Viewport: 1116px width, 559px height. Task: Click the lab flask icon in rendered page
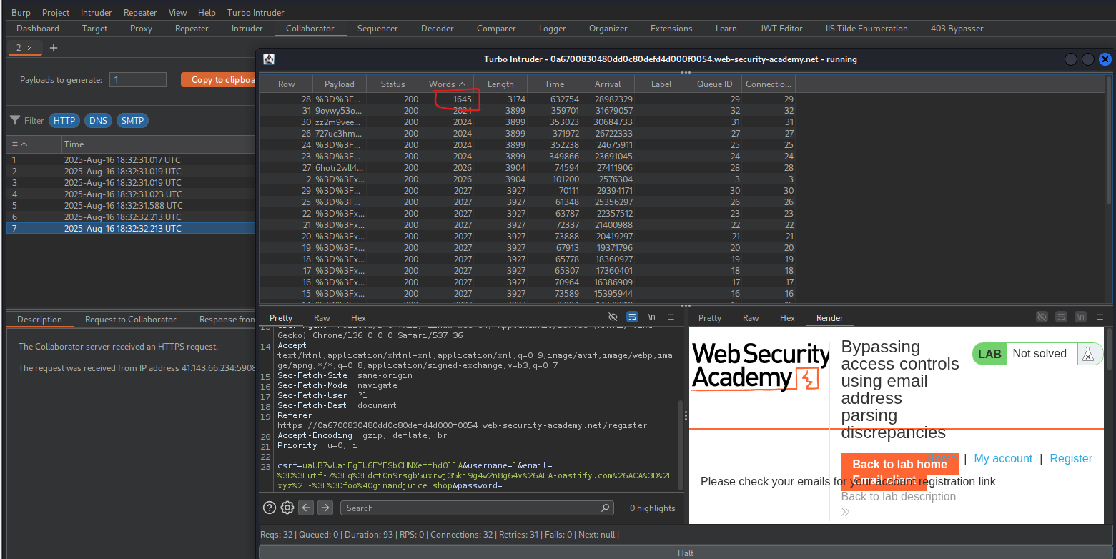pos(1088,353)
